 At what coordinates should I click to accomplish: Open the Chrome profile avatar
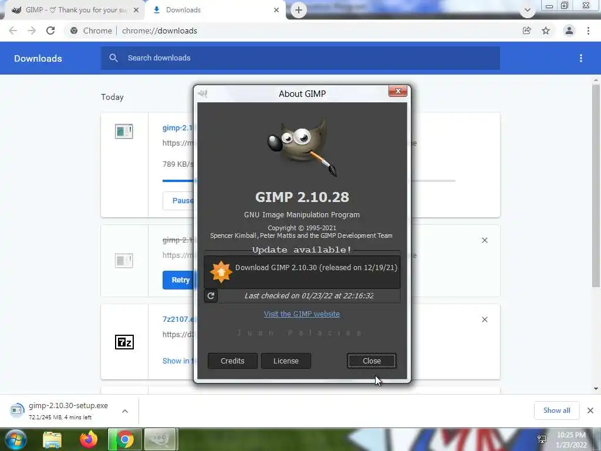coord(569,31)
